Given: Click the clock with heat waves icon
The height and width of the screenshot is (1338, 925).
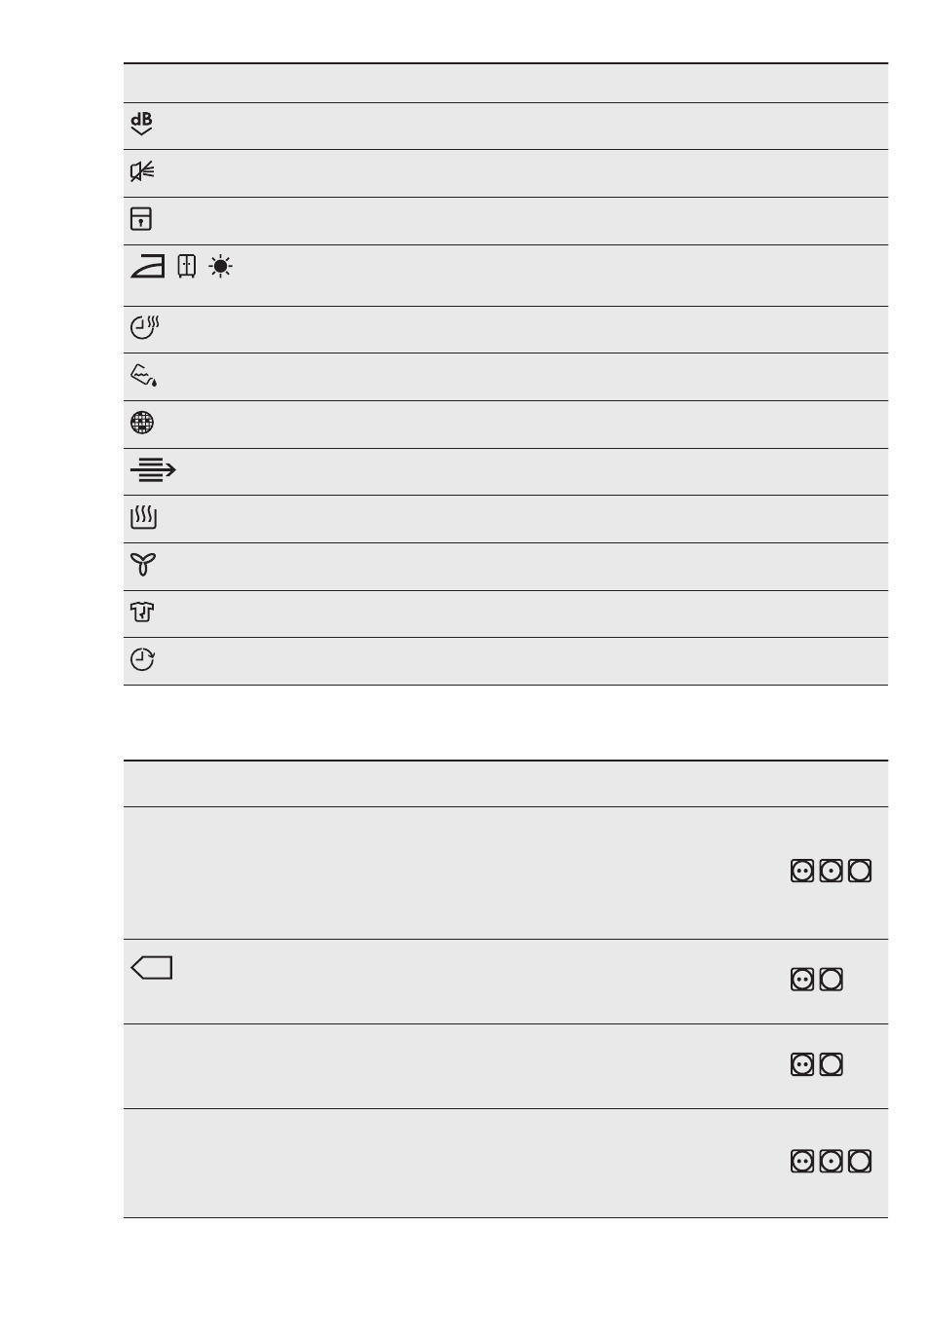Looking at the screenshot, I should 144,327.
